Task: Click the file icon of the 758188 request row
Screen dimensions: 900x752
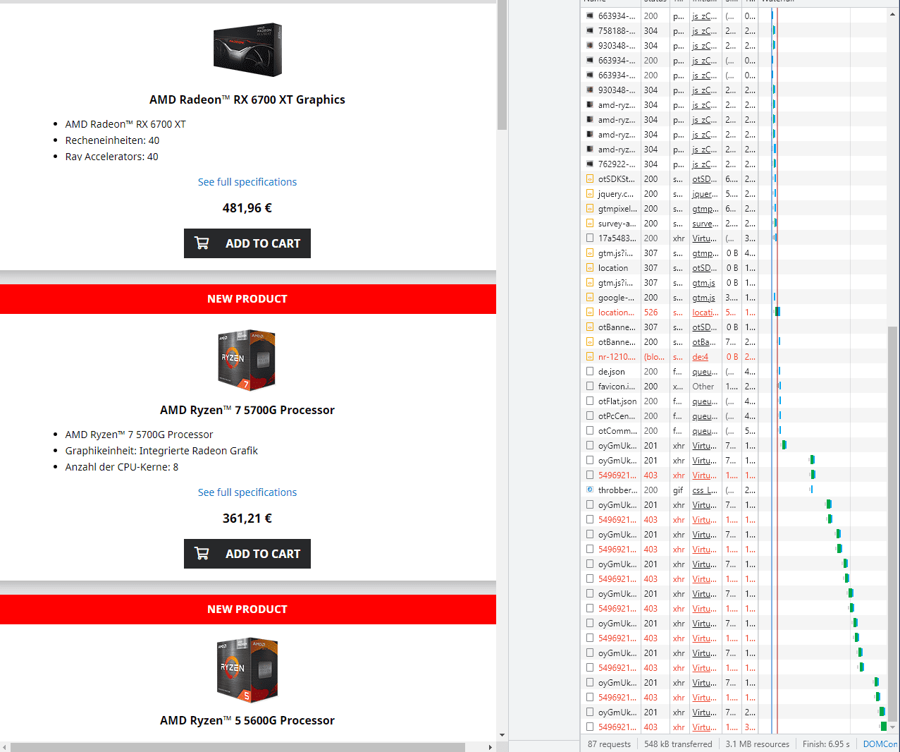Action: [x=590, y=31]
